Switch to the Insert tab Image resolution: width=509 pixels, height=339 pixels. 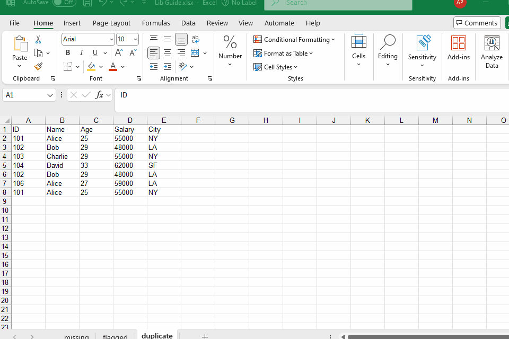pyautogui.click(x=72, y=23)
